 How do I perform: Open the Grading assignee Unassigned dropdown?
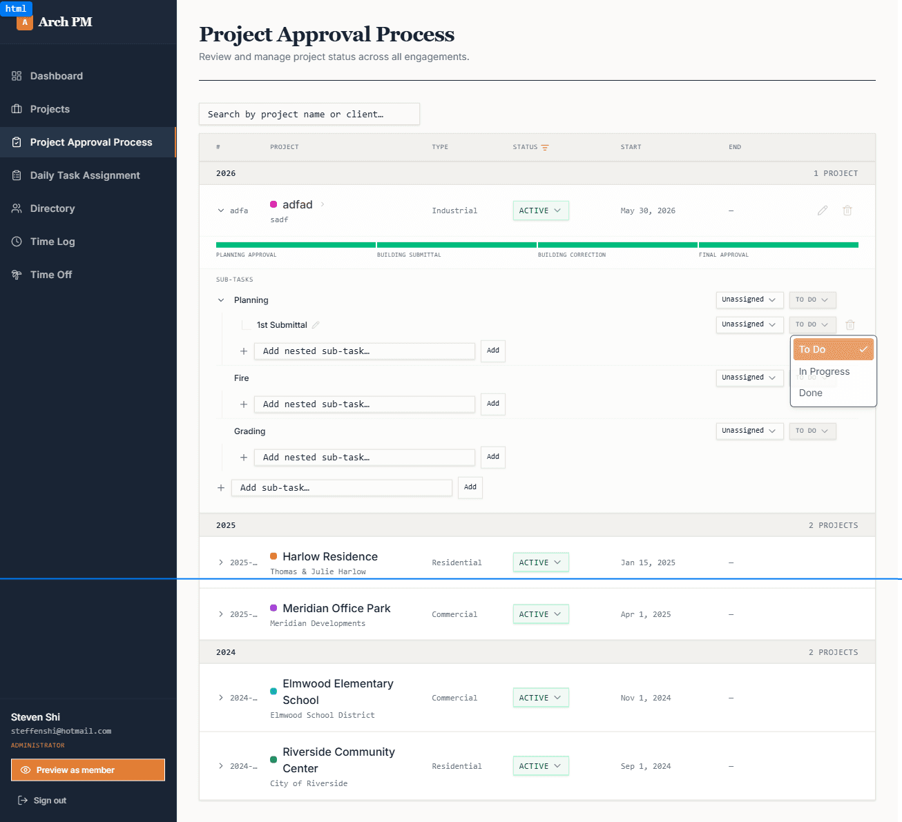[749, 431]
